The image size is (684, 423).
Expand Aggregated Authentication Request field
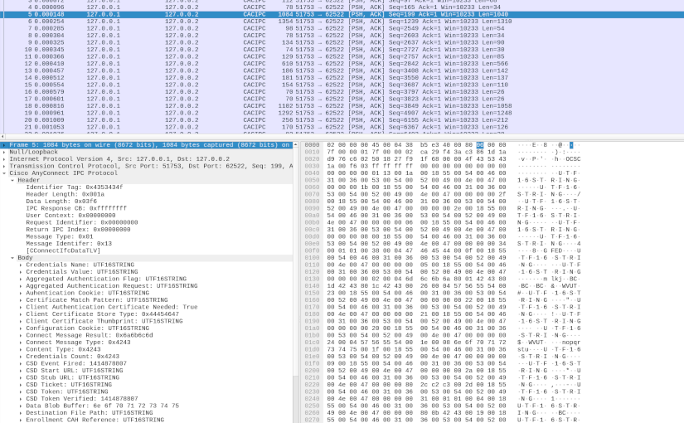21,285
